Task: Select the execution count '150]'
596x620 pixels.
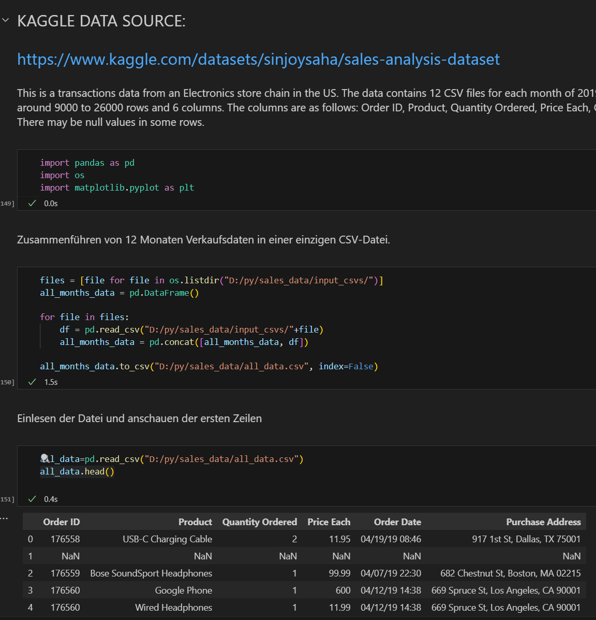Action: pyautogui.click(x=7, y=382)
